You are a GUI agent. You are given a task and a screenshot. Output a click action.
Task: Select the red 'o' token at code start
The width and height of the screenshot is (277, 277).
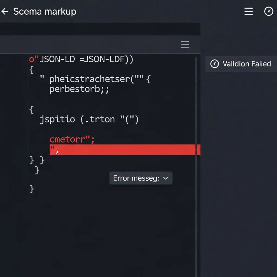click(x=31, y=59)
